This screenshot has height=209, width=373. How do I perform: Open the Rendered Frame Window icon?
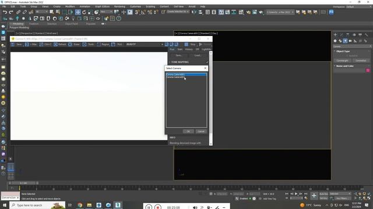pyautogui.click(x=255, y=12)
